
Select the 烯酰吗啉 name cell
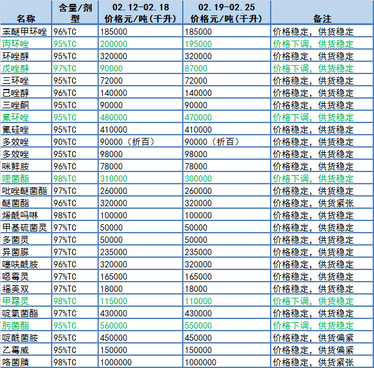pos(26,215)
